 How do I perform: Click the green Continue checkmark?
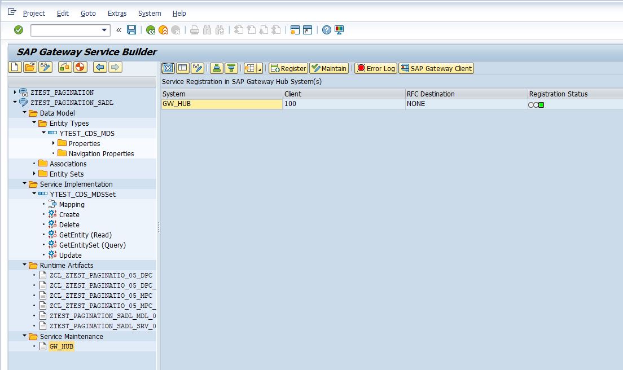(x=17, y=29)
